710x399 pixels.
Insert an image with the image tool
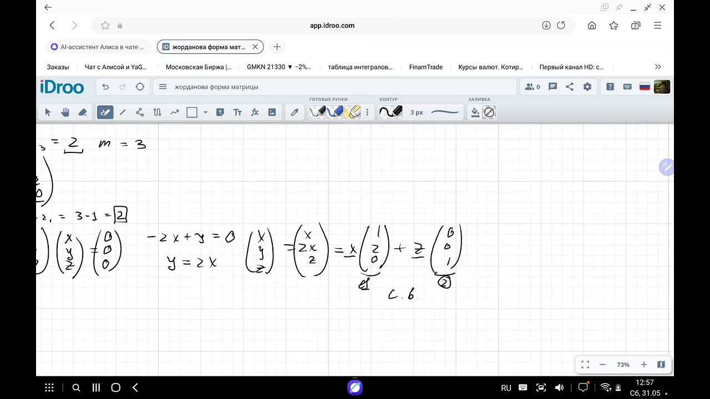coord(272,112)
